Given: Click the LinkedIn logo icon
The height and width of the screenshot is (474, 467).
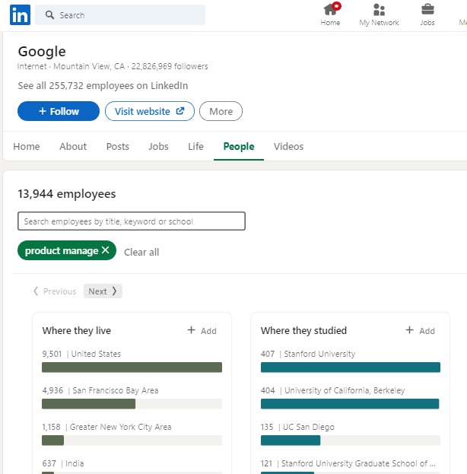Looking at the screenshot, I should (x=20, y=14).
